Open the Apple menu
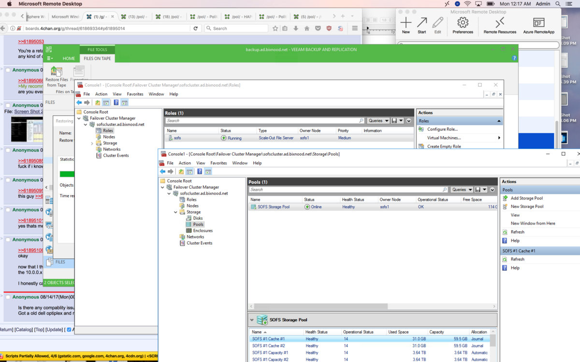Viewport: 580px width, 362px height. (x=9, y=4)
